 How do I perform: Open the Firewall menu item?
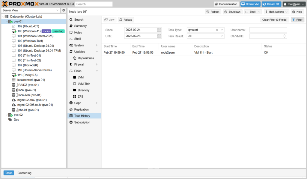[x=79, y=64]
